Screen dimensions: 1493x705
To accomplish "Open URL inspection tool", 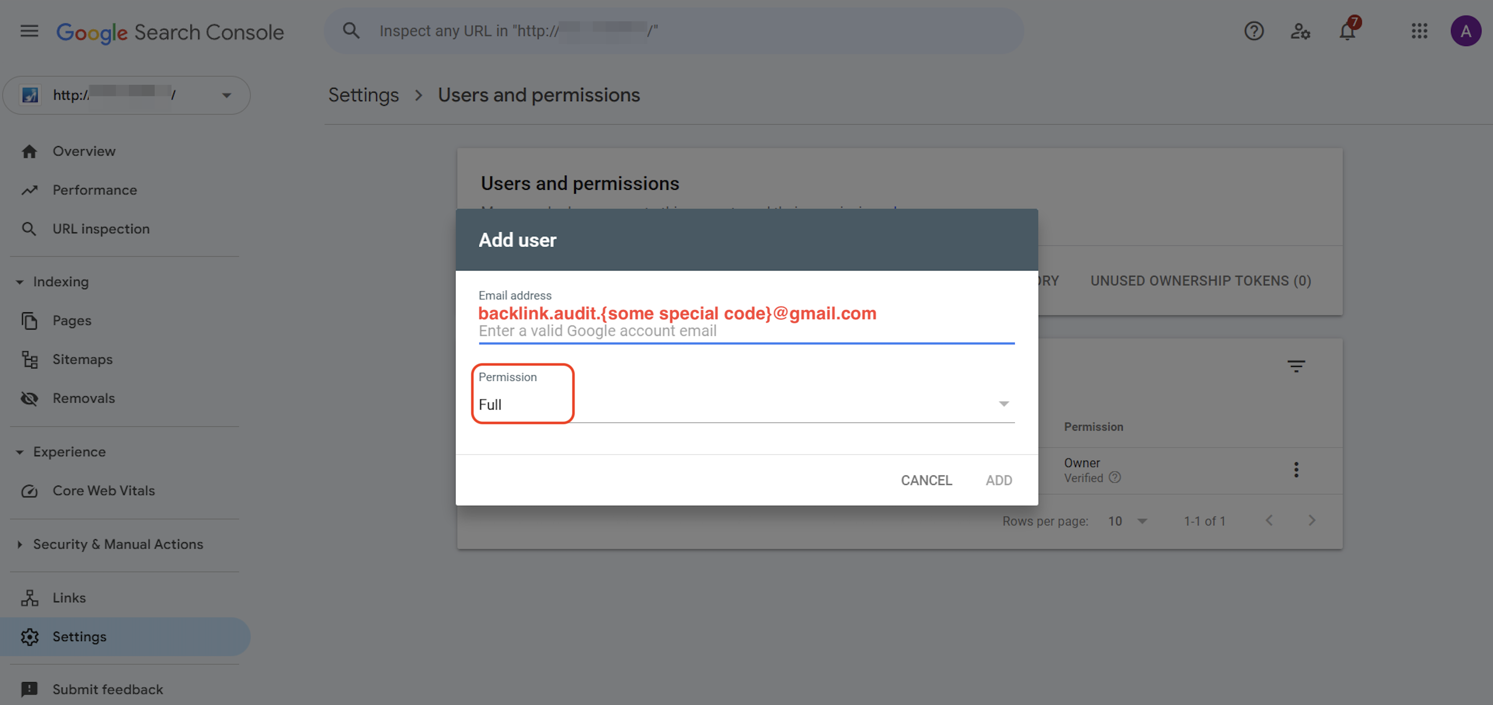I will coord(101,229).
